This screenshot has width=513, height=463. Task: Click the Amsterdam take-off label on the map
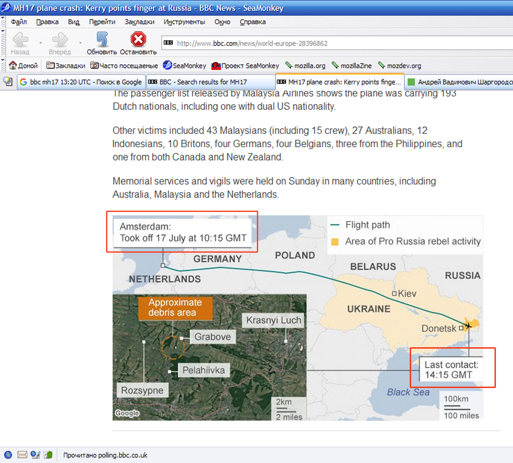[x=183, y=232]
